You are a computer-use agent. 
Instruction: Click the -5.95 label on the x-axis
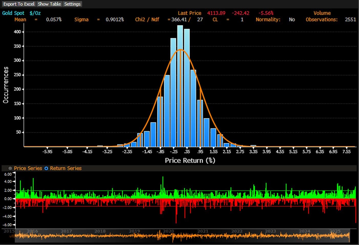tap(47, 152)
